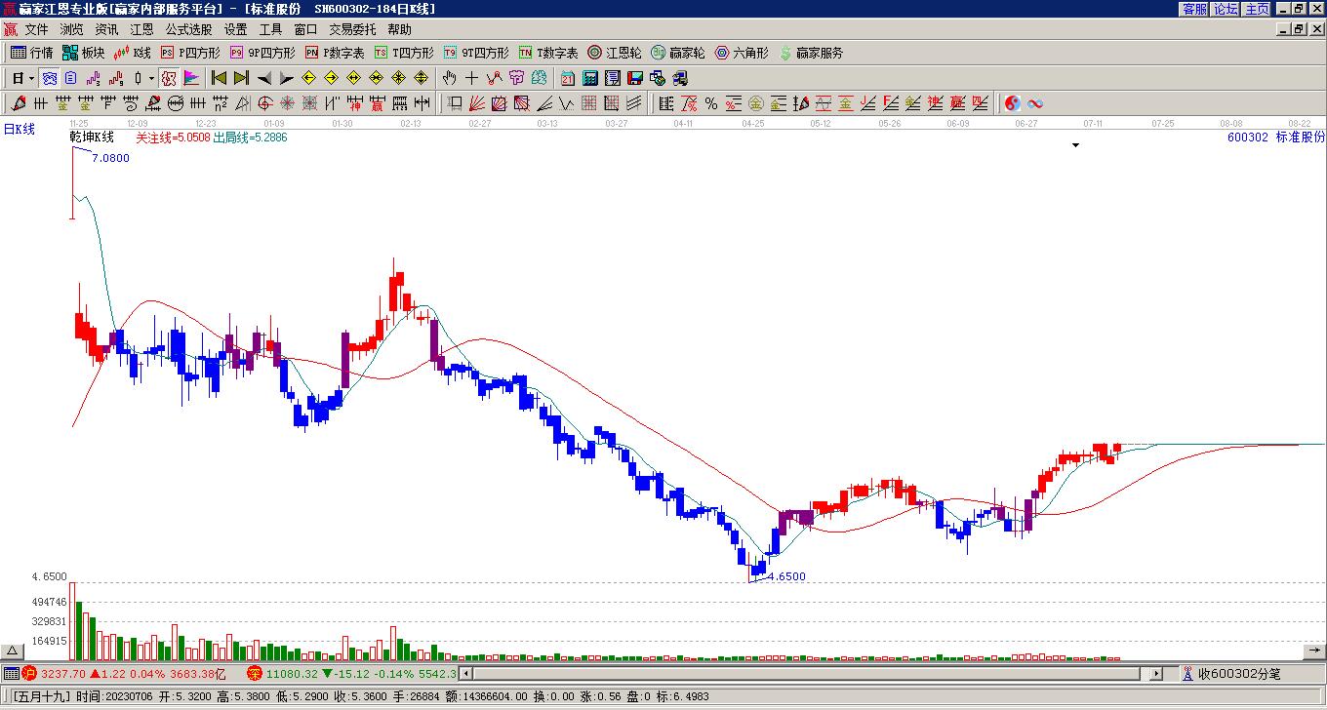The width and height of the screenshot is (1327, 710).
Task: Click the 客服 customer service button
Action: pyautogui.click(x=1195, y=9)
